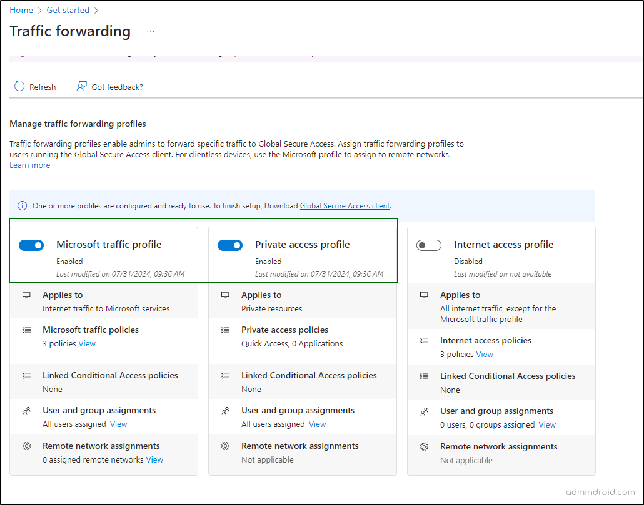Click list icon for Microsoft profile Linked Conditional Access
Image resolution: width=644 pixels, height=505 pixels.
click(x=26, y=375)
